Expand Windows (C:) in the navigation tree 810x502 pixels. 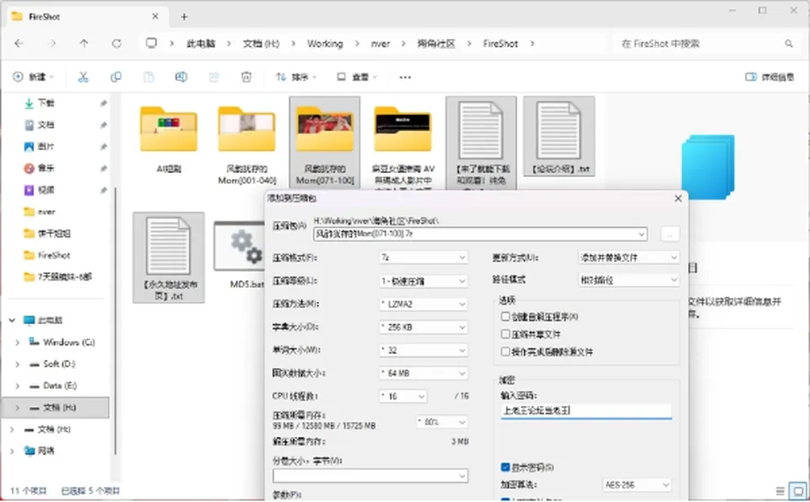coord(17,343)
